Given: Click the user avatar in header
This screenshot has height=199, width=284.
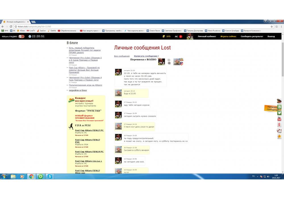Looking at the screenshot, I should pyautogui.click(x=190, y=36).
